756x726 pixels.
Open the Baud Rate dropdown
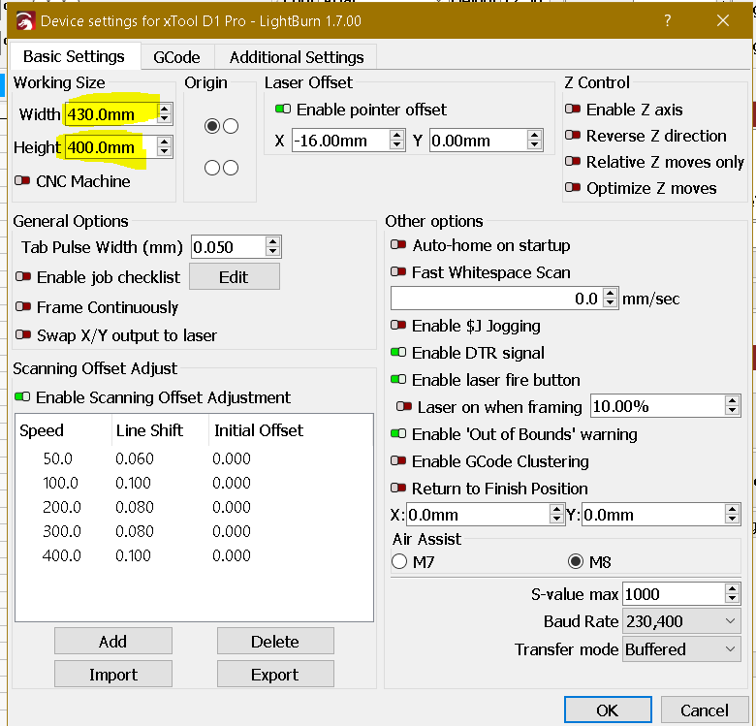click(681, 621)
